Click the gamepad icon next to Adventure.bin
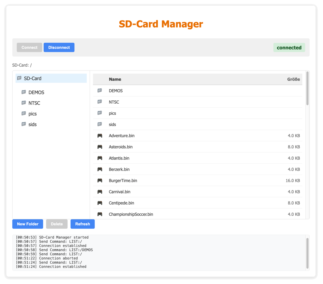Viewport: 323px width, 284px height. tap(100, 136)
